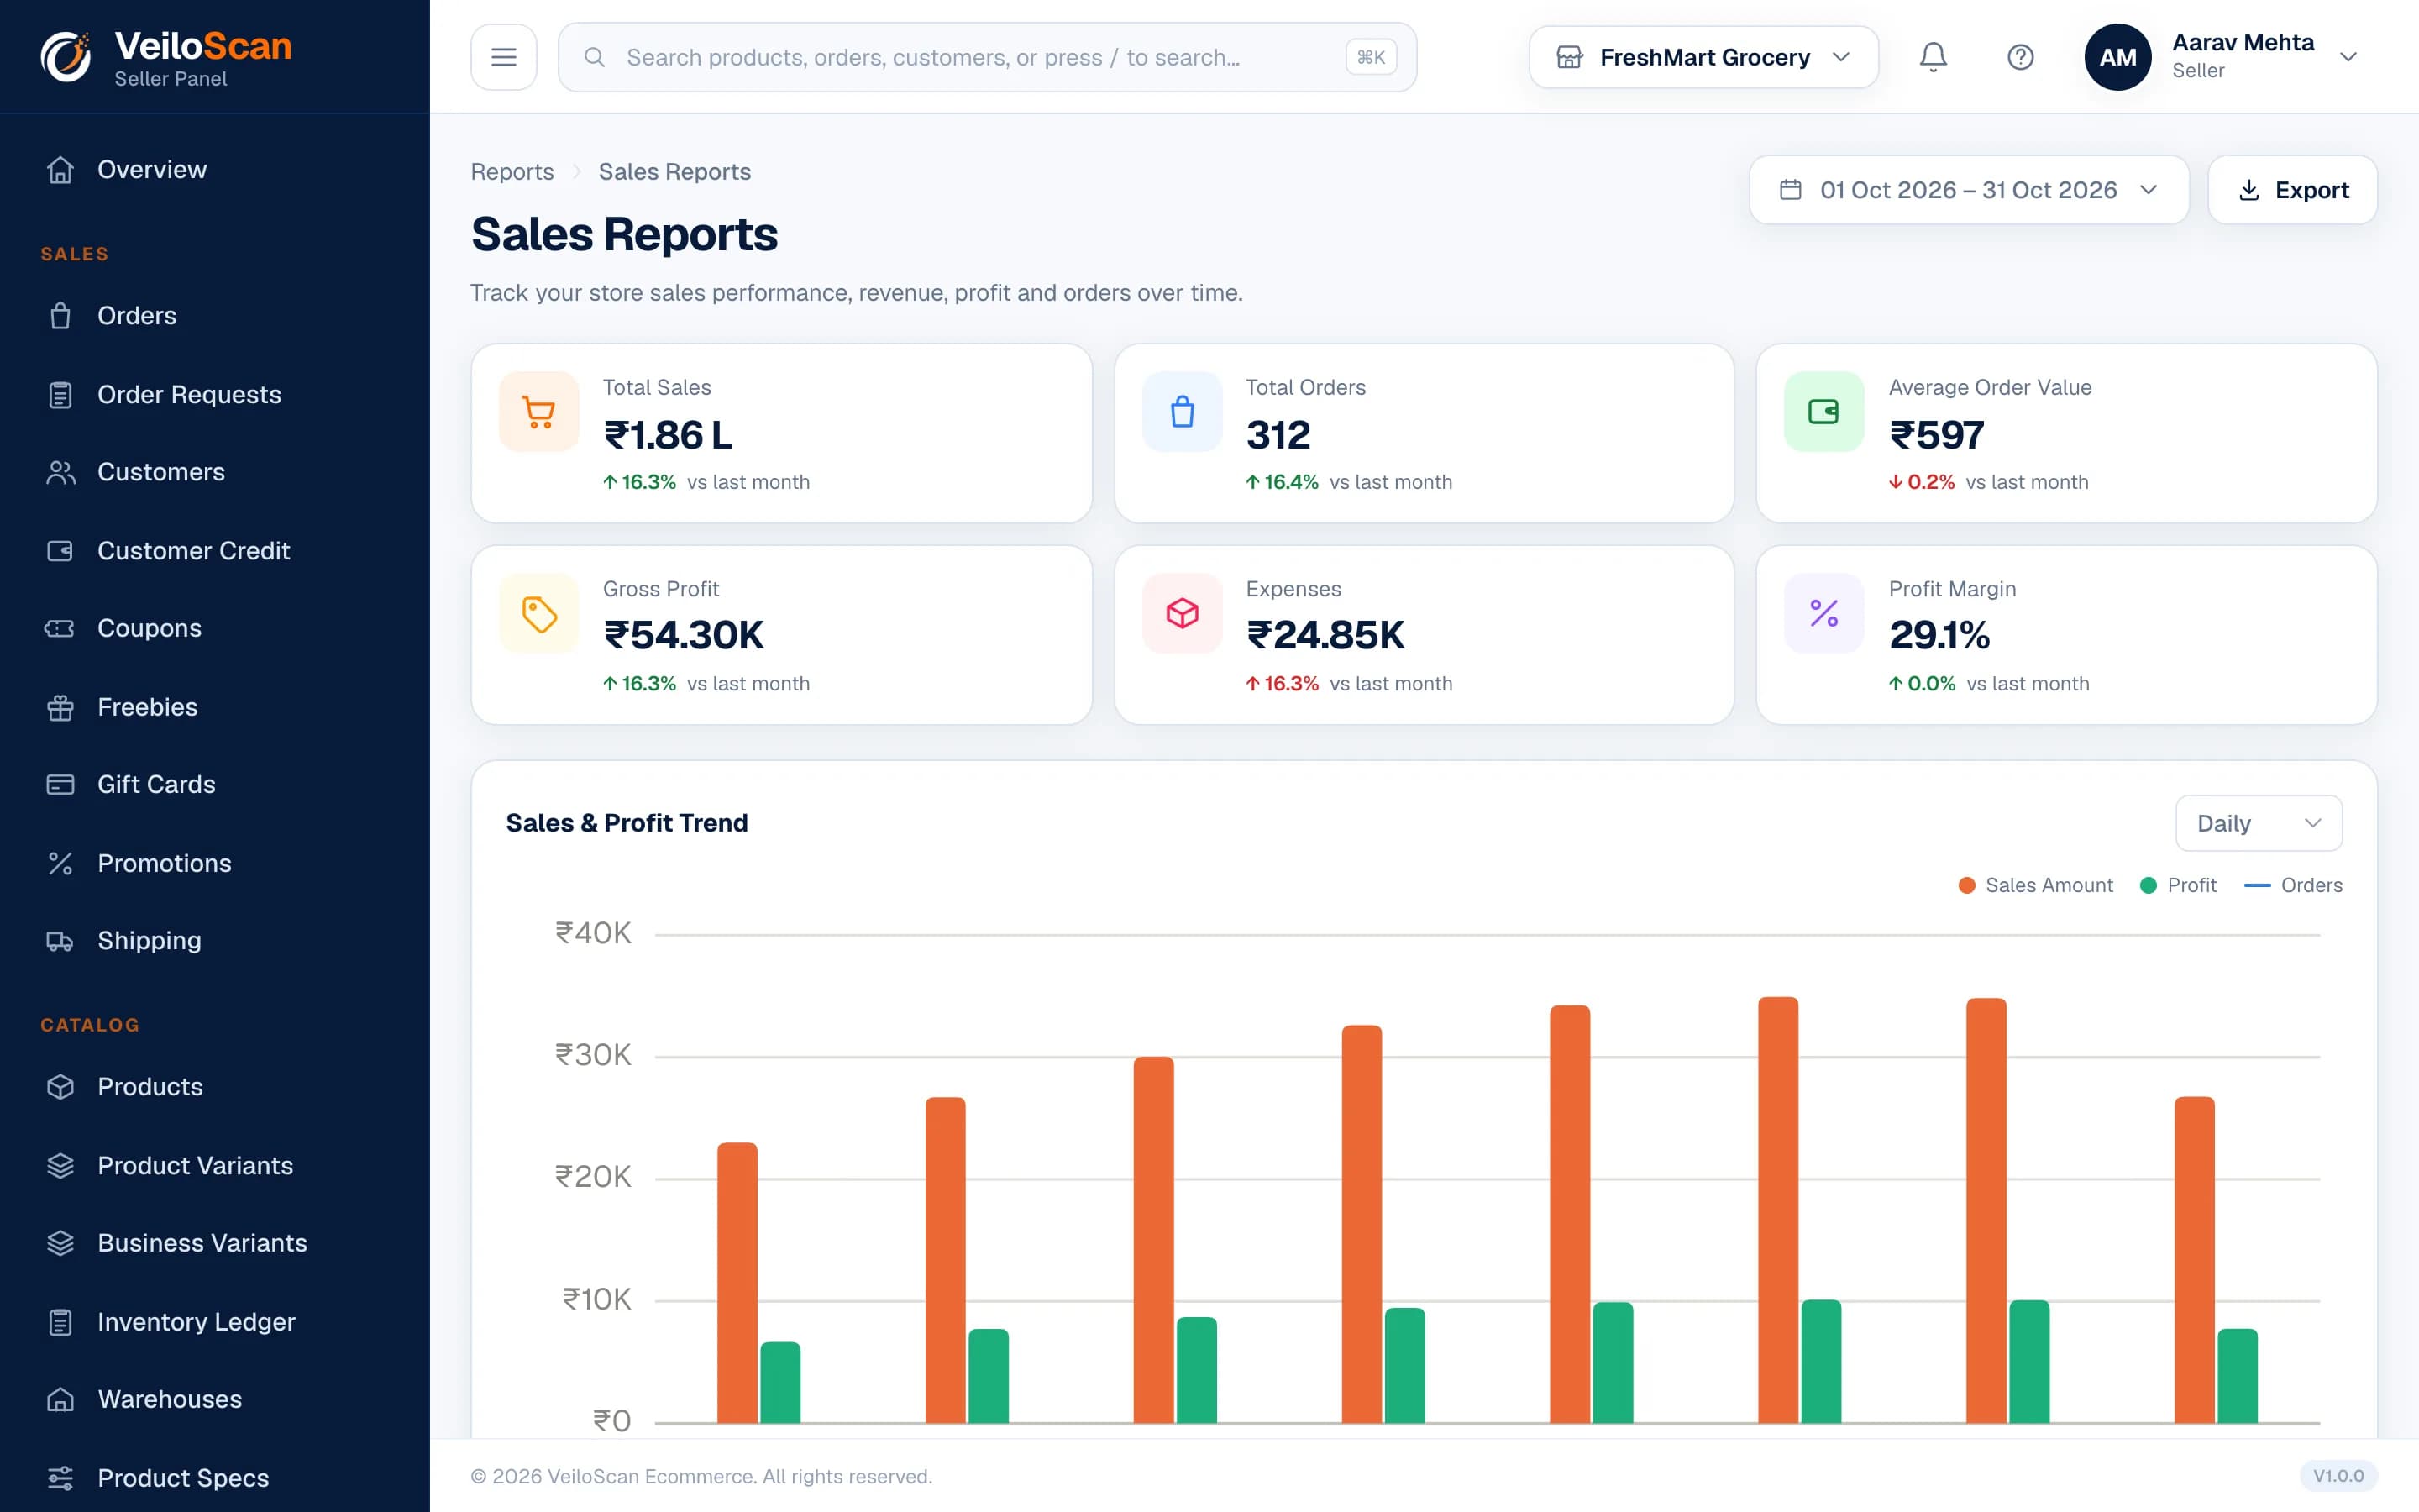Open Product Variants in sidebar

coord(215,1166)
